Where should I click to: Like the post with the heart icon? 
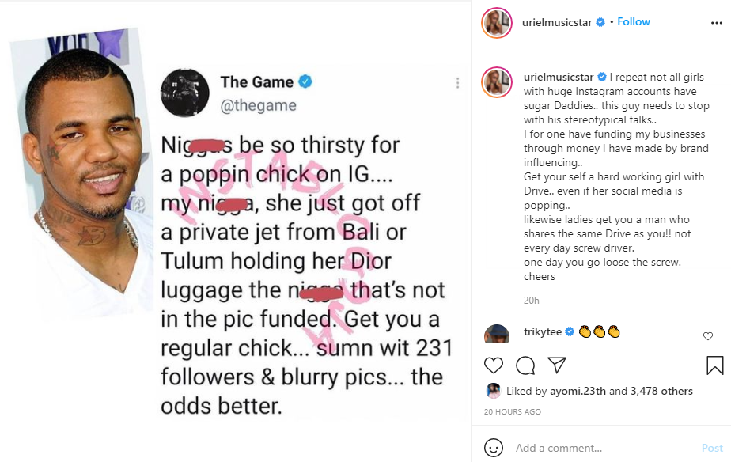click(493, 365)
